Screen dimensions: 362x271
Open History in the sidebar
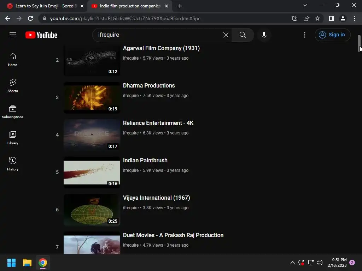tap(13, 164)
